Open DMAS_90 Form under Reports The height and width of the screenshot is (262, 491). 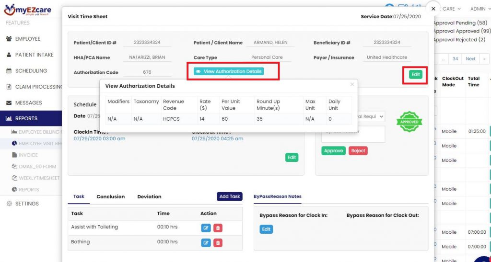pos(34,167)
